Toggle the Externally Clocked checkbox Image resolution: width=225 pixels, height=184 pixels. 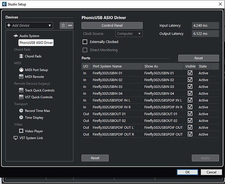[85, 42]
